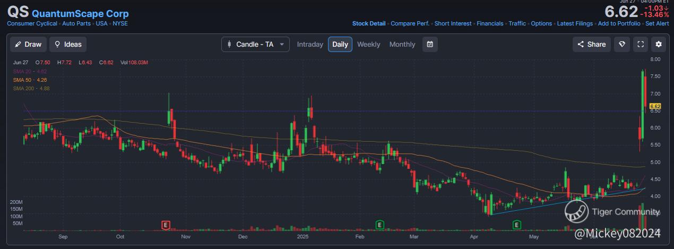The image size is (674, 249).
Task: Click the diamond premium icon
Action: pos(622,45)
